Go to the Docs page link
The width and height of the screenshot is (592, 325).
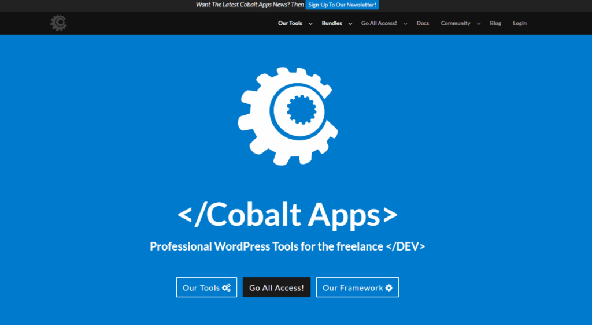tap(423, 23)
